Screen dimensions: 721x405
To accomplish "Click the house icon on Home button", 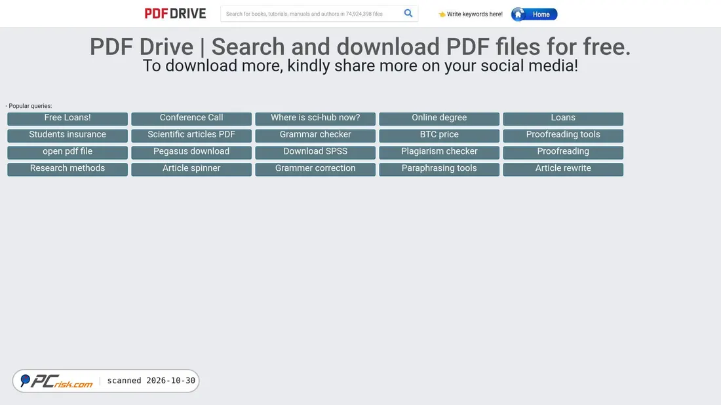I will [x=518, y=14].
